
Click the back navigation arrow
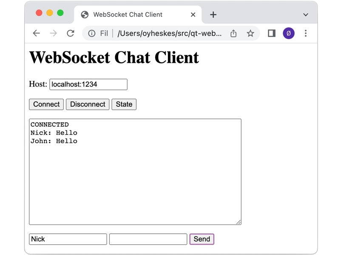(36, 33)
